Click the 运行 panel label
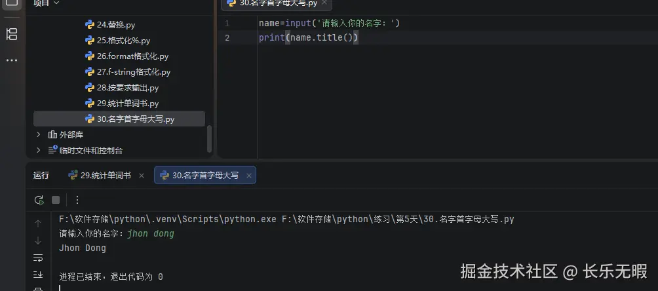 click(41, 176)
